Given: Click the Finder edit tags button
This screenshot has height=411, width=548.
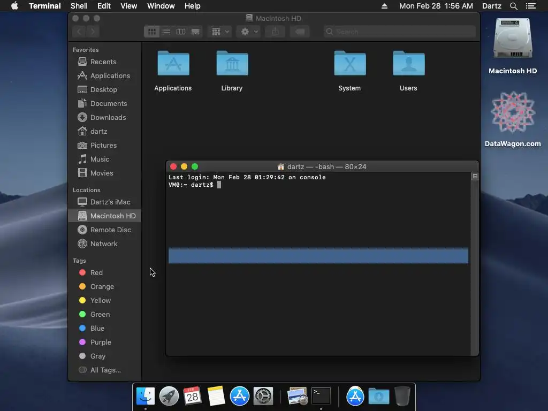Looking at the screenshot, I should (300, 32).
